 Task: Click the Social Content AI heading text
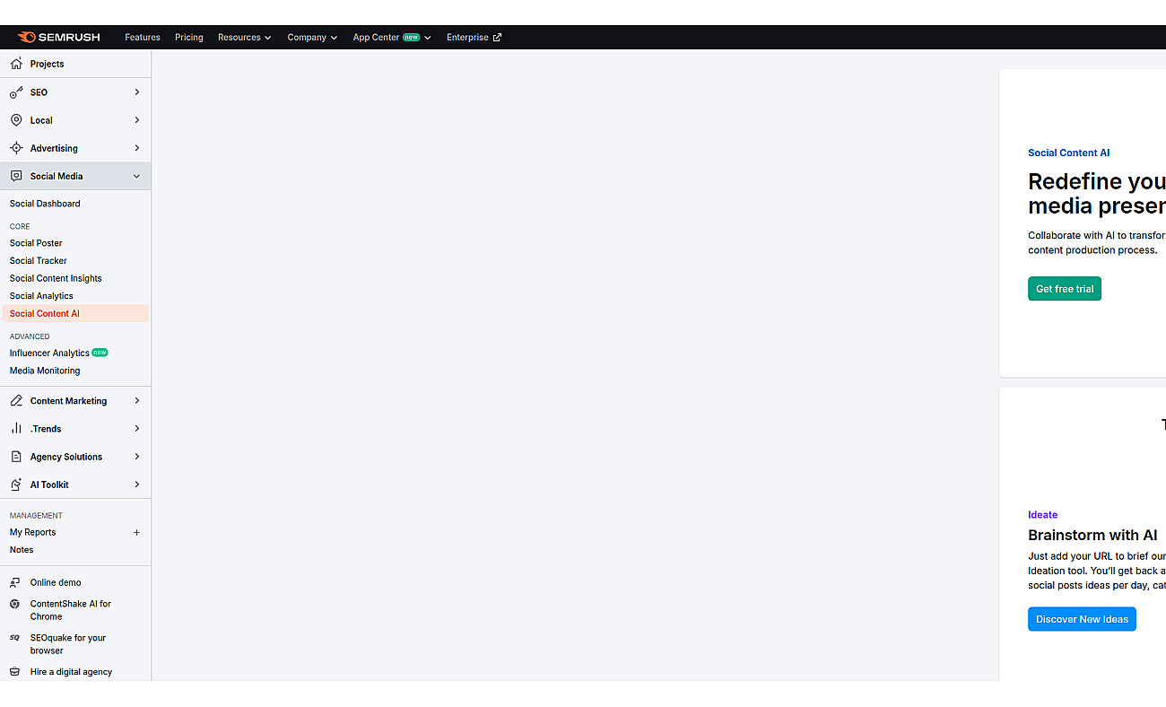click(x=1069, y=153)
